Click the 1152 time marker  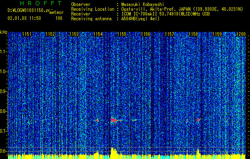coord(50,34)
